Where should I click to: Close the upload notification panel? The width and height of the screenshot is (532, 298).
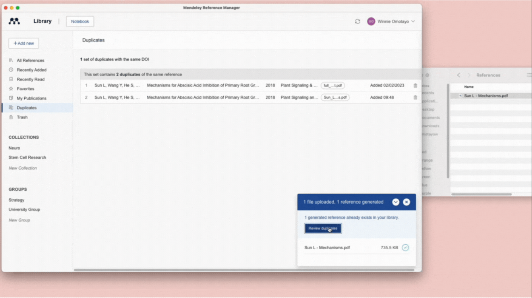click(x=406, y=202)
